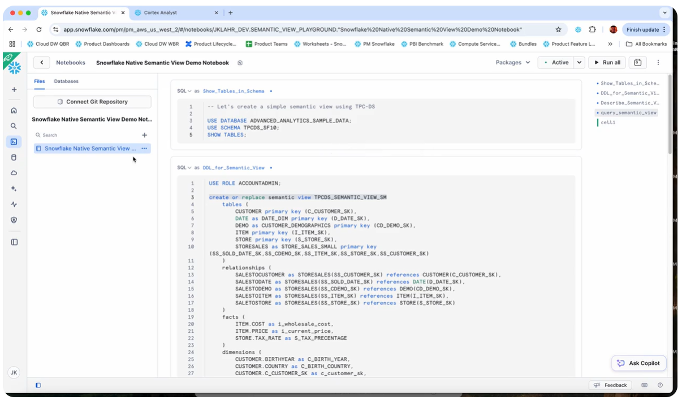Open the Finish update menu
This screenshot has height=400, width=682.
[x=647, y=29]
